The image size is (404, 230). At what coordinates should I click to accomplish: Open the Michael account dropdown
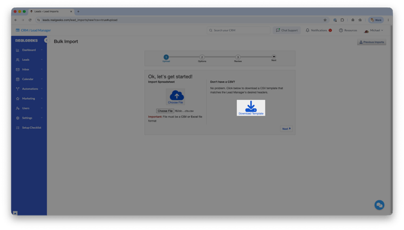(374, 30)
